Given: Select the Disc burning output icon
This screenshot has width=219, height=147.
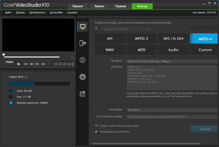Looking at the screenshot, I should point(82,77).
